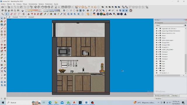The image size is (187, 105).
Task: Open the Outliner details arrow button
Action: [x=185, y=25]
